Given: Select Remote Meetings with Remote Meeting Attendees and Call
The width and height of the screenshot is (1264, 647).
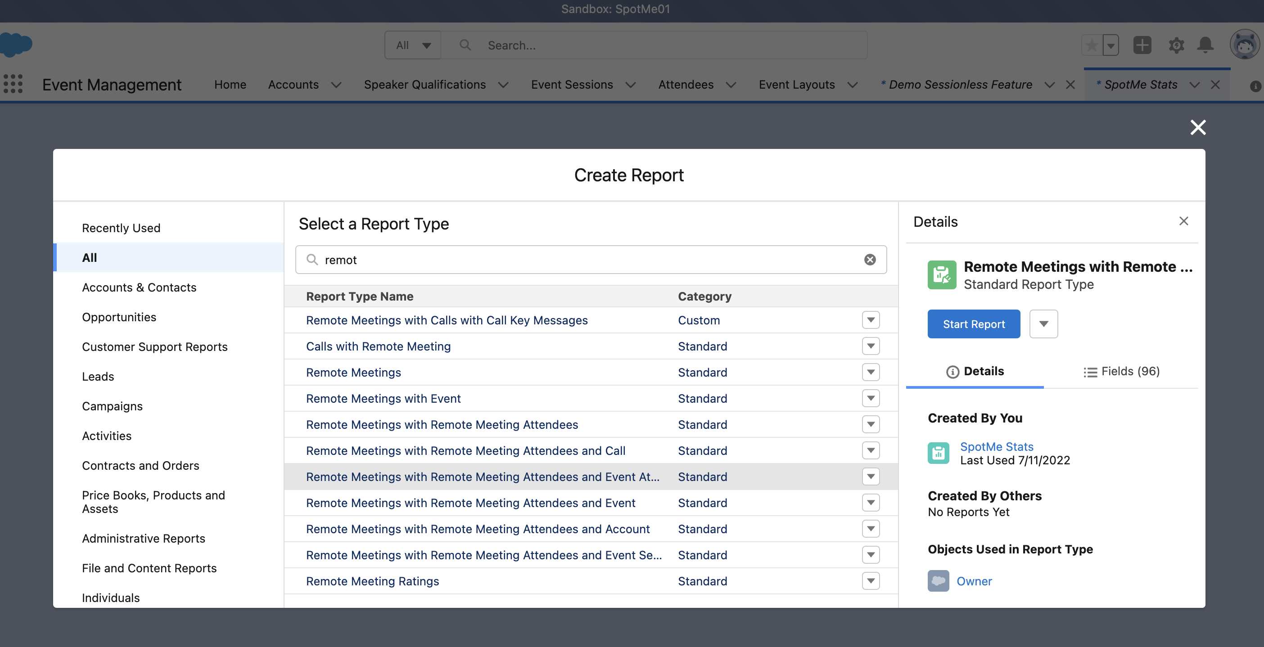Looking at the screenshot, I should [x=465, y=450].
